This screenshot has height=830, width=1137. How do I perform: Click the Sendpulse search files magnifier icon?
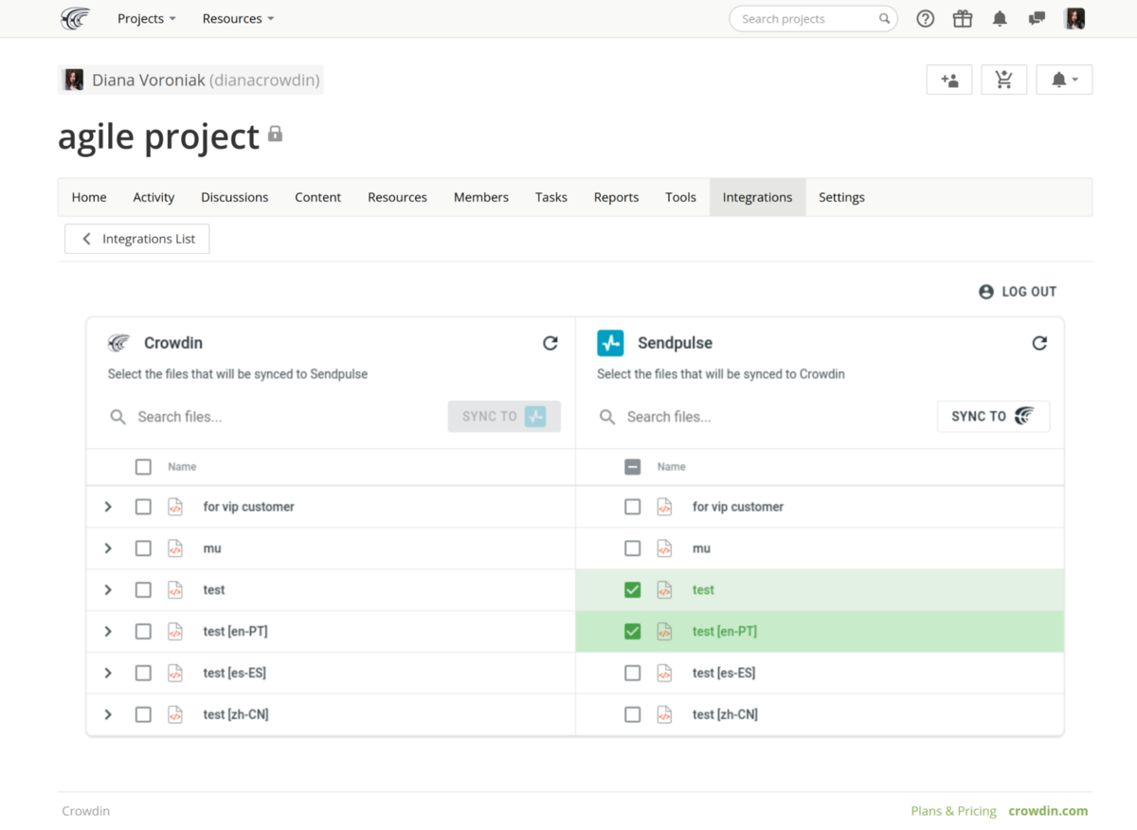607,417
